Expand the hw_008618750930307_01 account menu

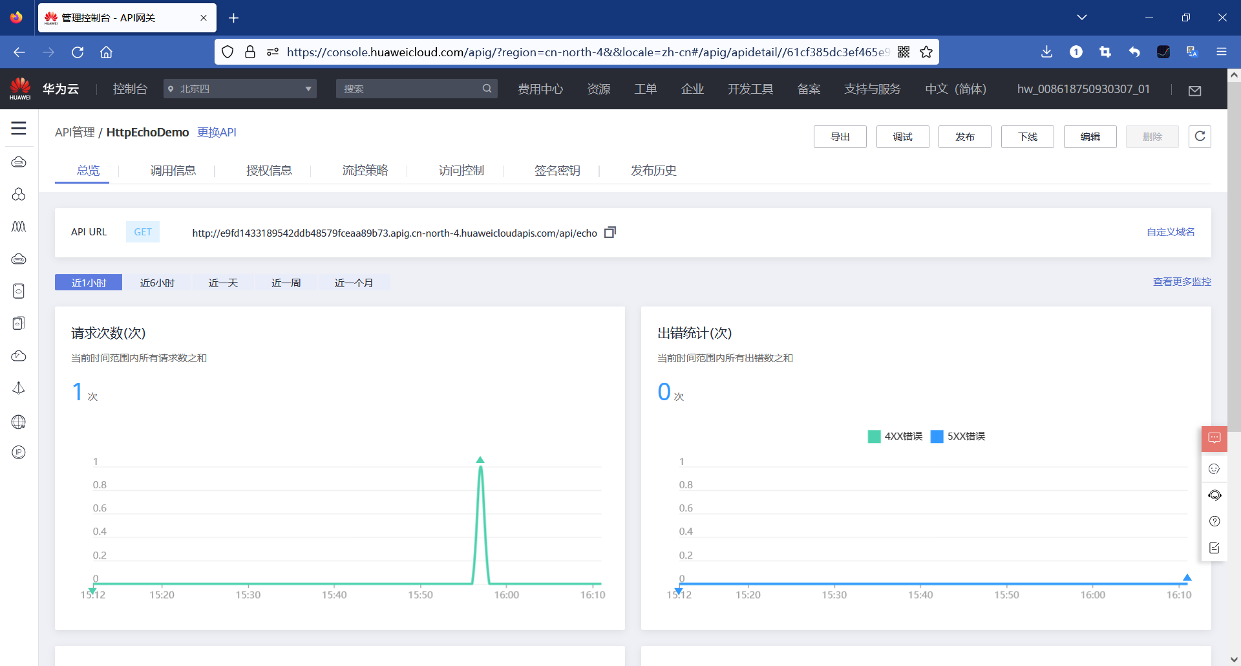(1083, 89)
